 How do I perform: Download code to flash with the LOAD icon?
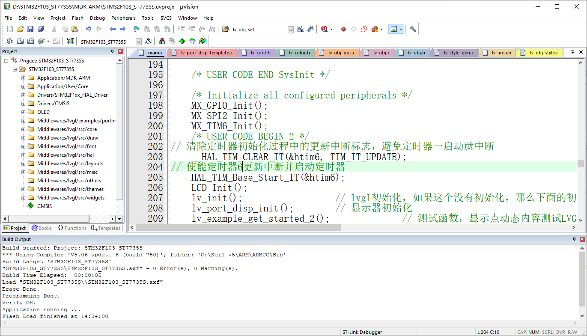click(71, 41)
